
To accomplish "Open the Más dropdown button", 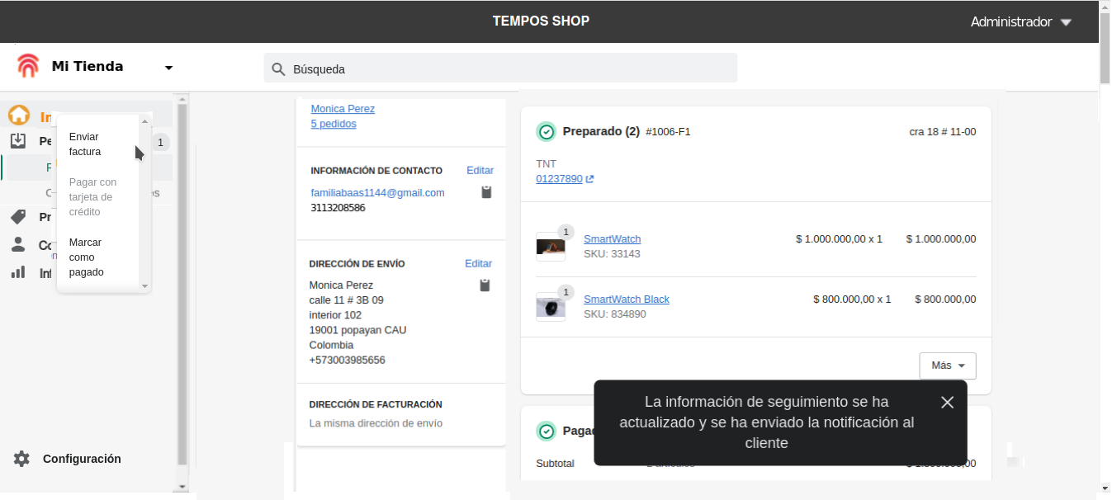I will click(x=947, y=366).
